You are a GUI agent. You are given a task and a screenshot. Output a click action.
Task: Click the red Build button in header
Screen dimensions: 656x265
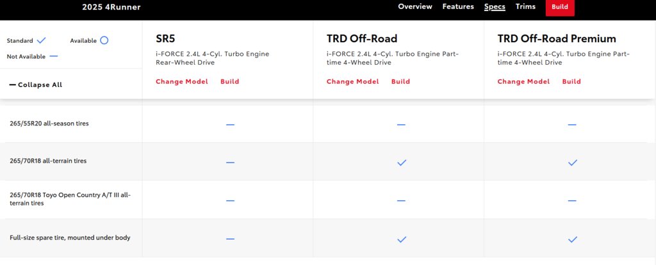tap(560, 7)
